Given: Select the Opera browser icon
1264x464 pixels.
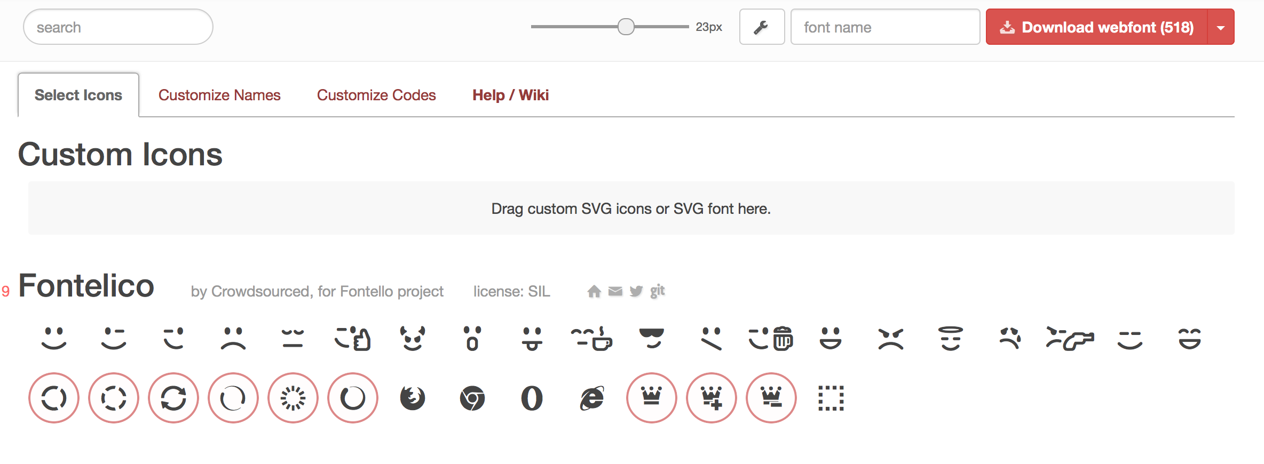Looking at the screenshot, I should click(532, 398).
